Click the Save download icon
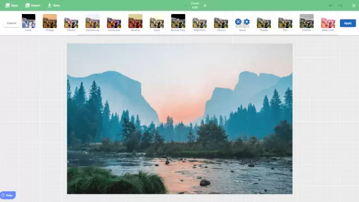Viewport: 359px width, 202px height. 49,5
